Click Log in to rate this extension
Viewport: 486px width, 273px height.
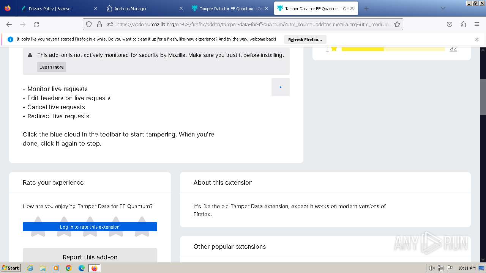[90, 227]
